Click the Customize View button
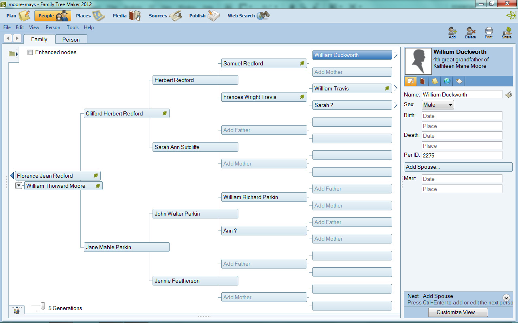This screenshot has width=518, height=323. [458, 312]
